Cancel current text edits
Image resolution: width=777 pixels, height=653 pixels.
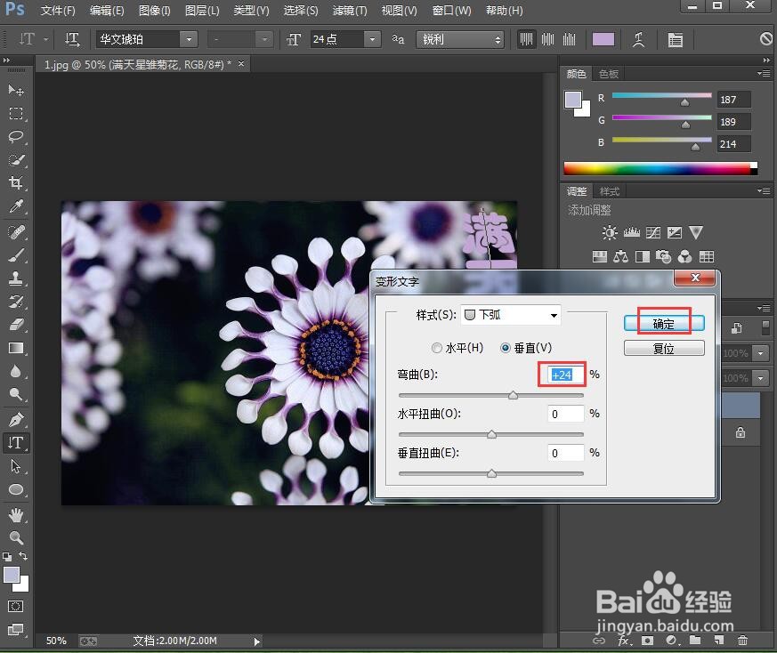click(x=766, y=38)
